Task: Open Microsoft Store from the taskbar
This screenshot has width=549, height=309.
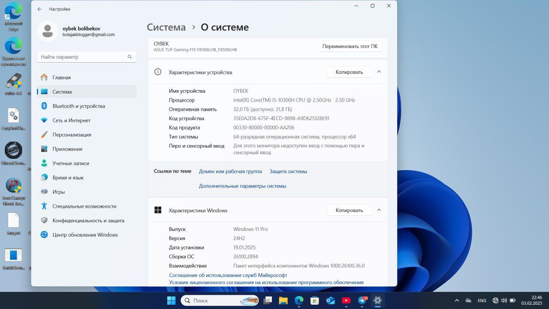Action: (x=315, y=300)
